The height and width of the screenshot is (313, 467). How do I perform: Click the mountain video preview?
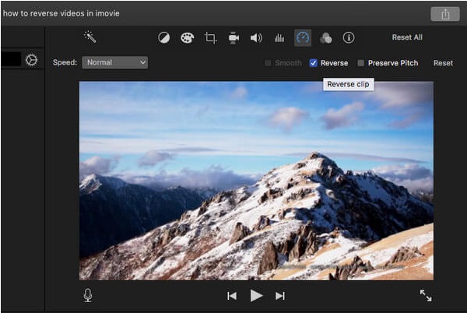(256, 181)
